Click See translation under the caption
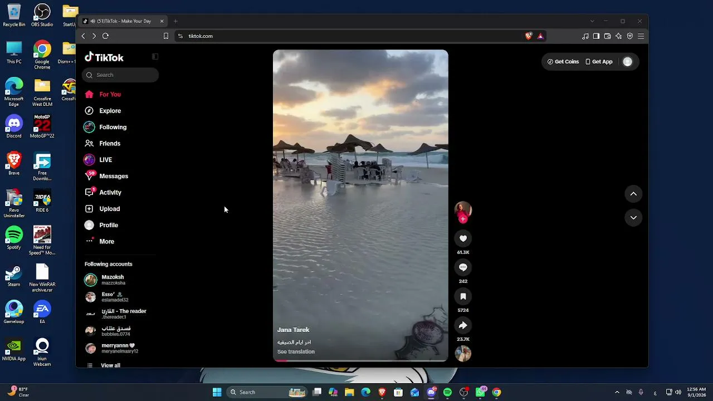This screenshot has height=401, width=713. pos(296,352)
